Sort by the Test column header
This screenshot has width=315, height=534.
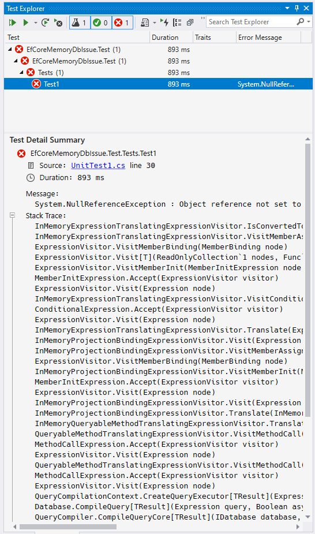[77, 38]
